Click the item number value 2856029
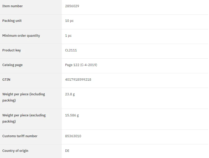This screenshot has width=209, height=158. pos(72,6)
